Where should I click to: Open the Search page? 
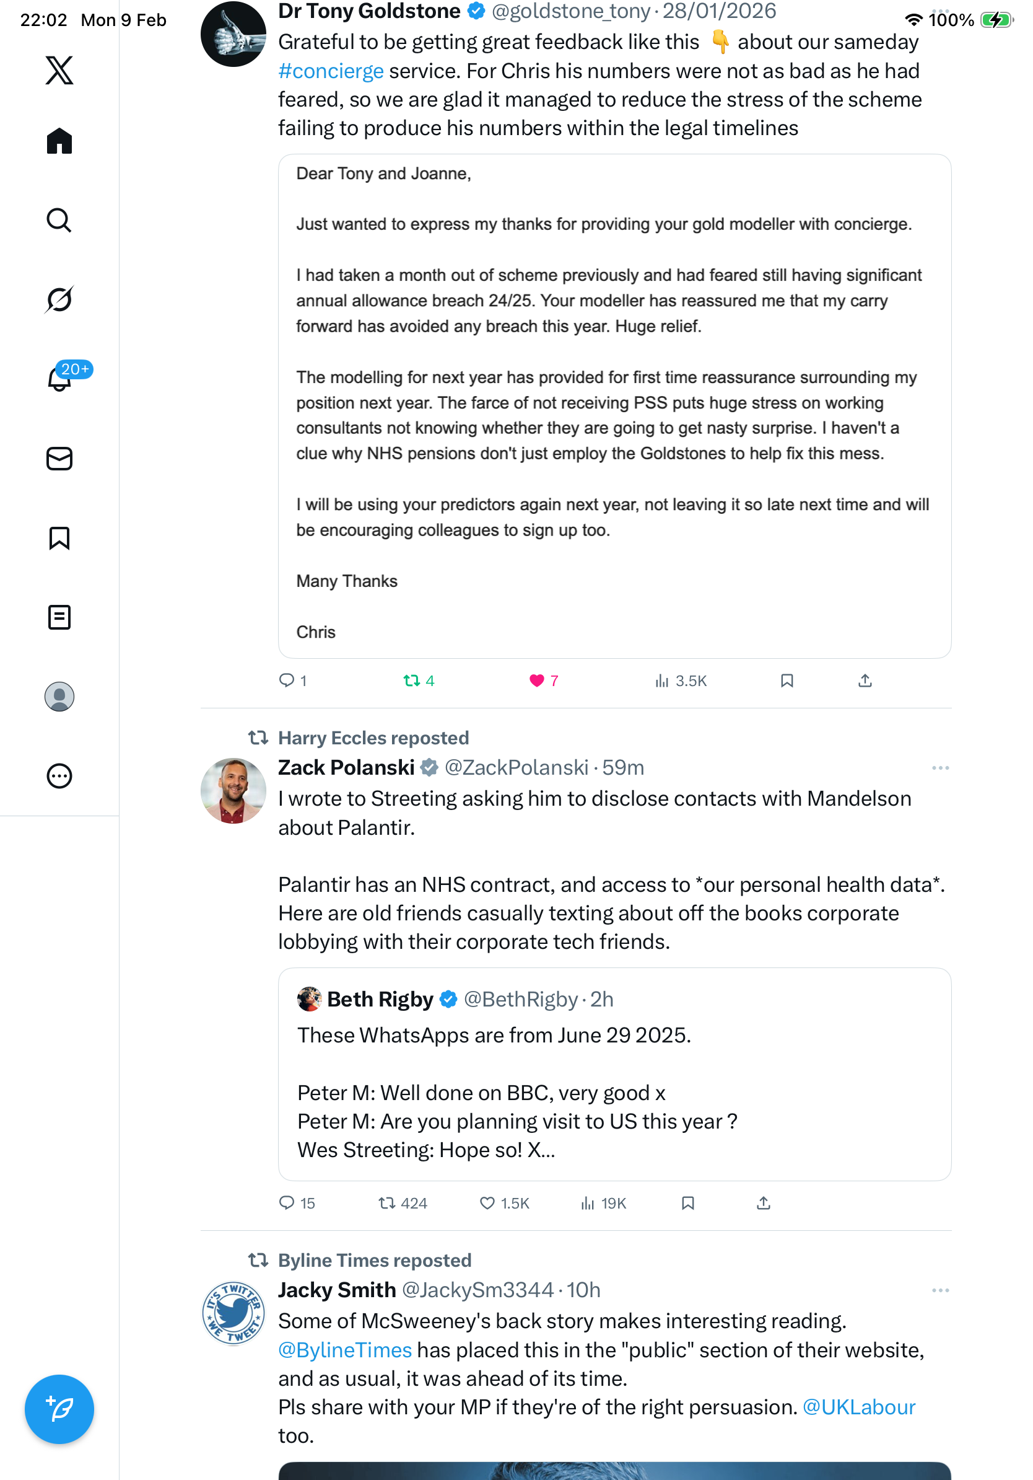pos(59,221)
